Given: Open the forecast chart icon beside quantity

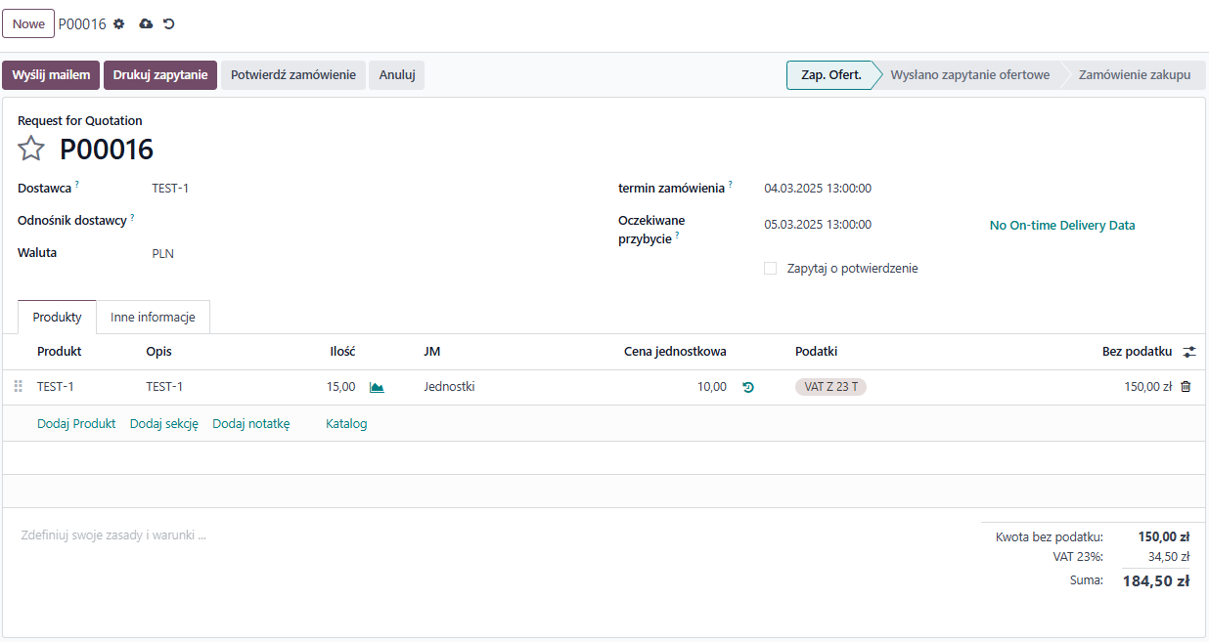Looking at the screenshot, I should click(377, 387).
